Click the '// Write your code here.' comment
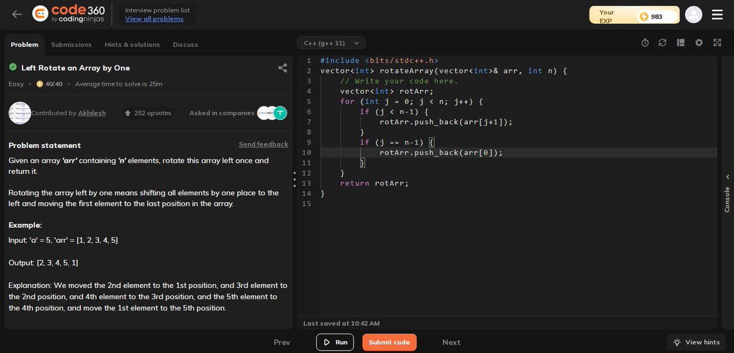The image size is (734, 353). (399, 81)
